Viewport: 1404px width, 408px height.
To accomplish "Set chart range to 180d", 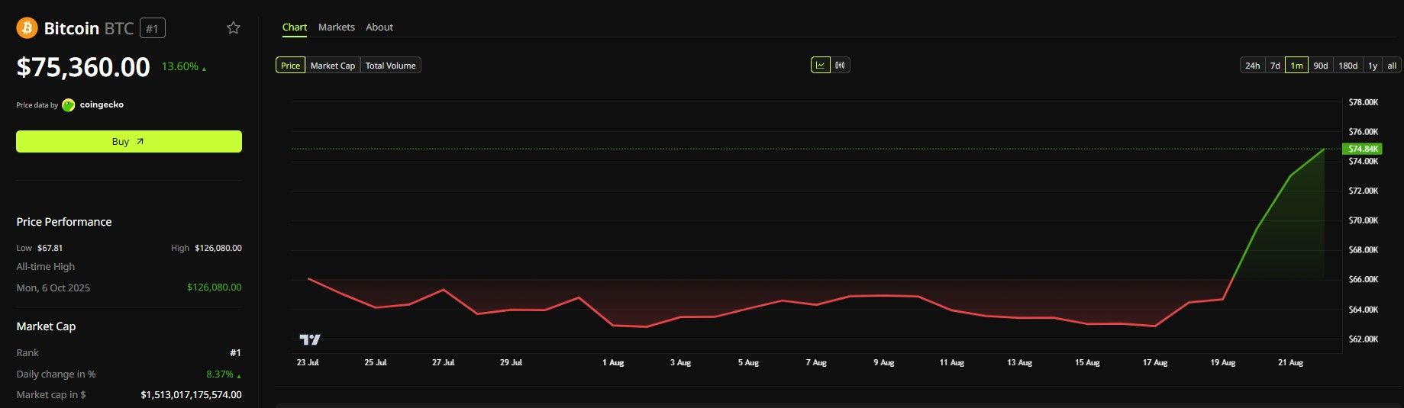I will tap(1348, 66).
